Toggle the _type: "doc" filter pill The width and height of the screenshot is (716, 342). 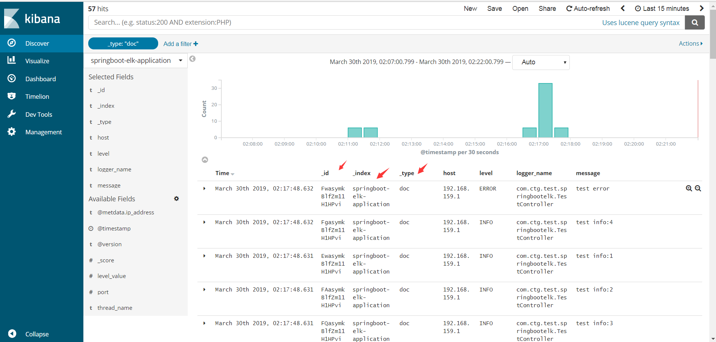coord(123,43)
